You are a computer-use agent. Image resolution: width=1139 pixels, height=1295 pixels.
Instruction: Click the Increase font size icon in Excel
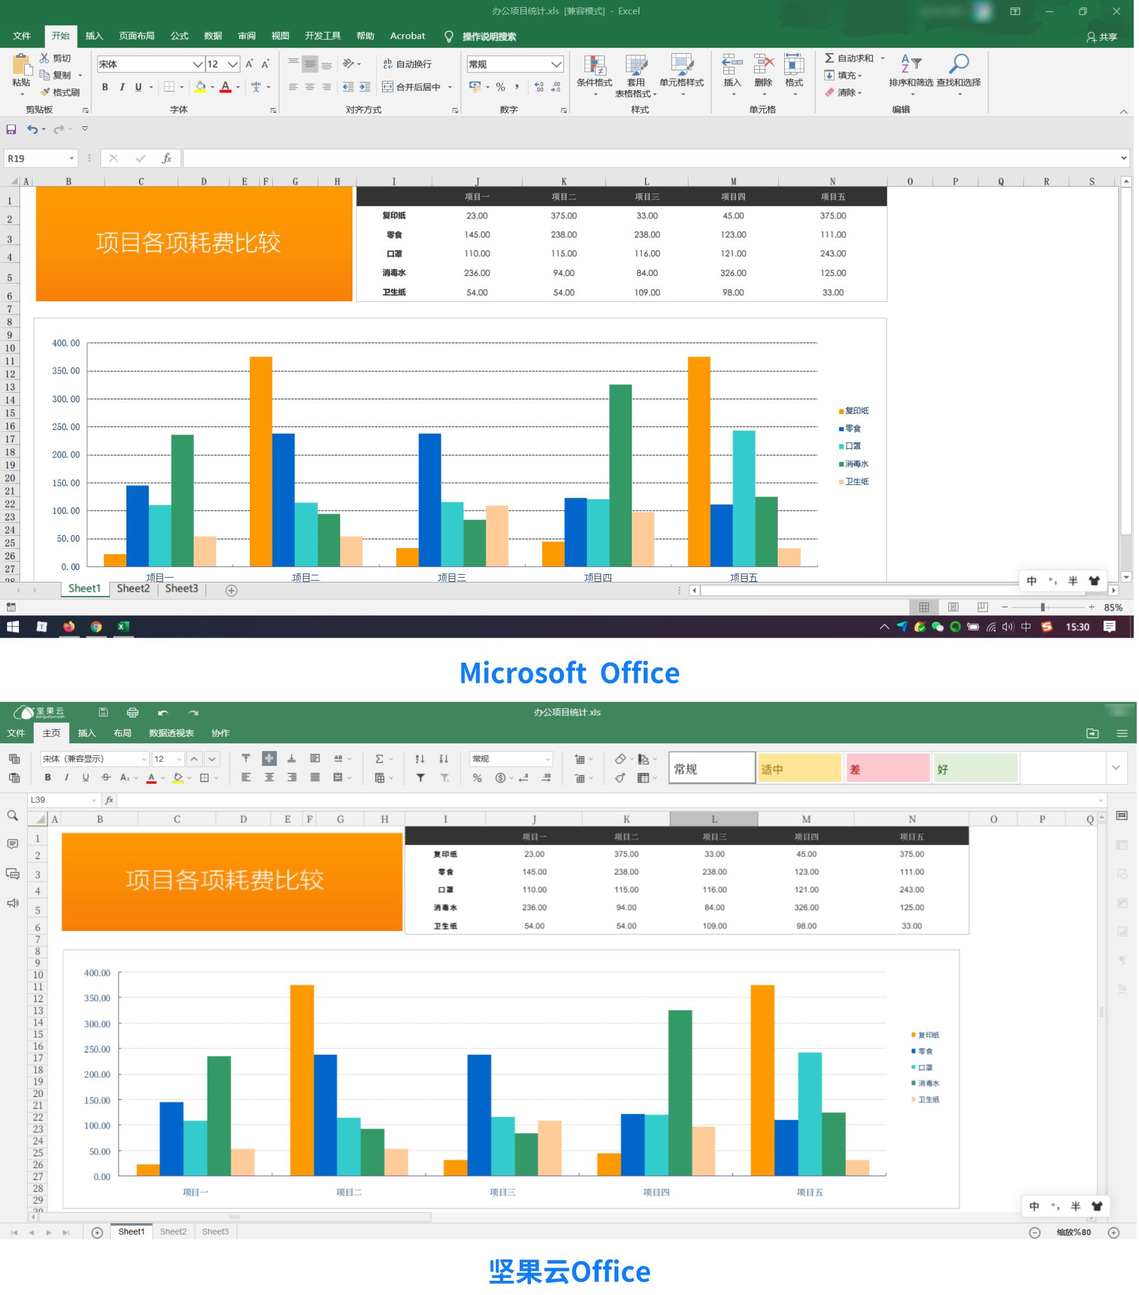coord(249,64)
